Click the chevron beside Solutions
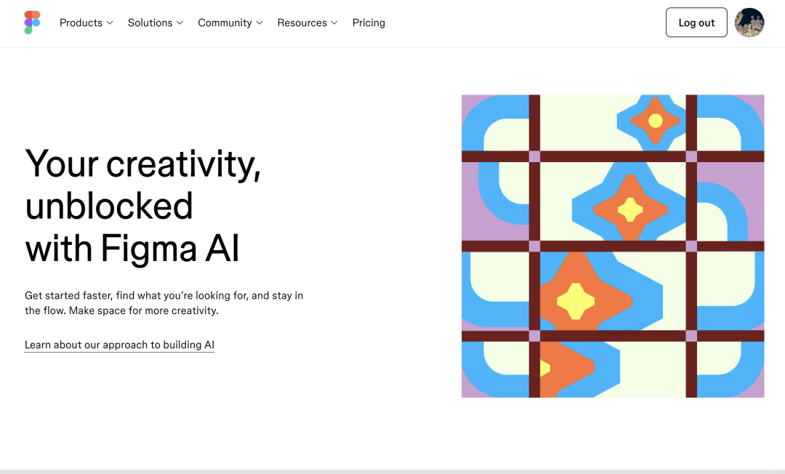This screenshot has width=785, height=474. click(x=180, y=23)
